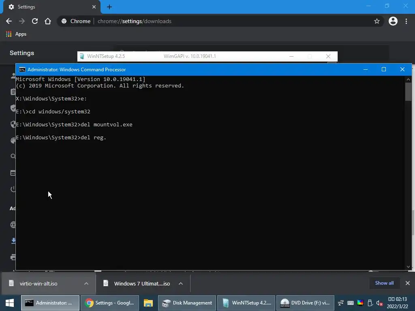The image size is (415, 311).
Task: Click Show all downloads
Action: tap(384, 283)
